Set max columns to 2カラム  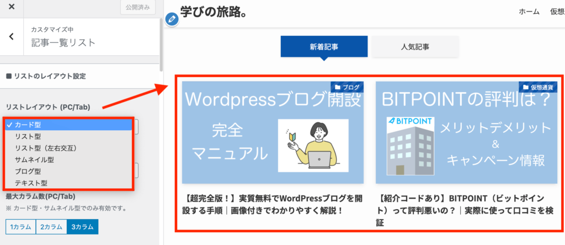(51, 227)
